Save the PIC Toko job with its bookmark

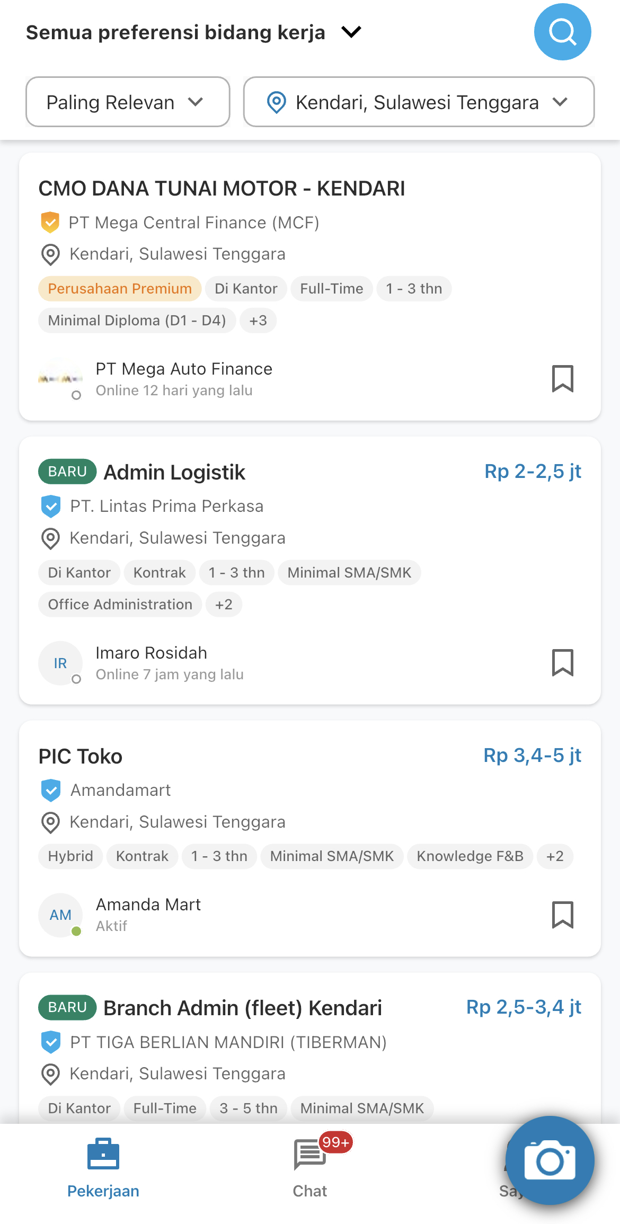click(563, 915)
